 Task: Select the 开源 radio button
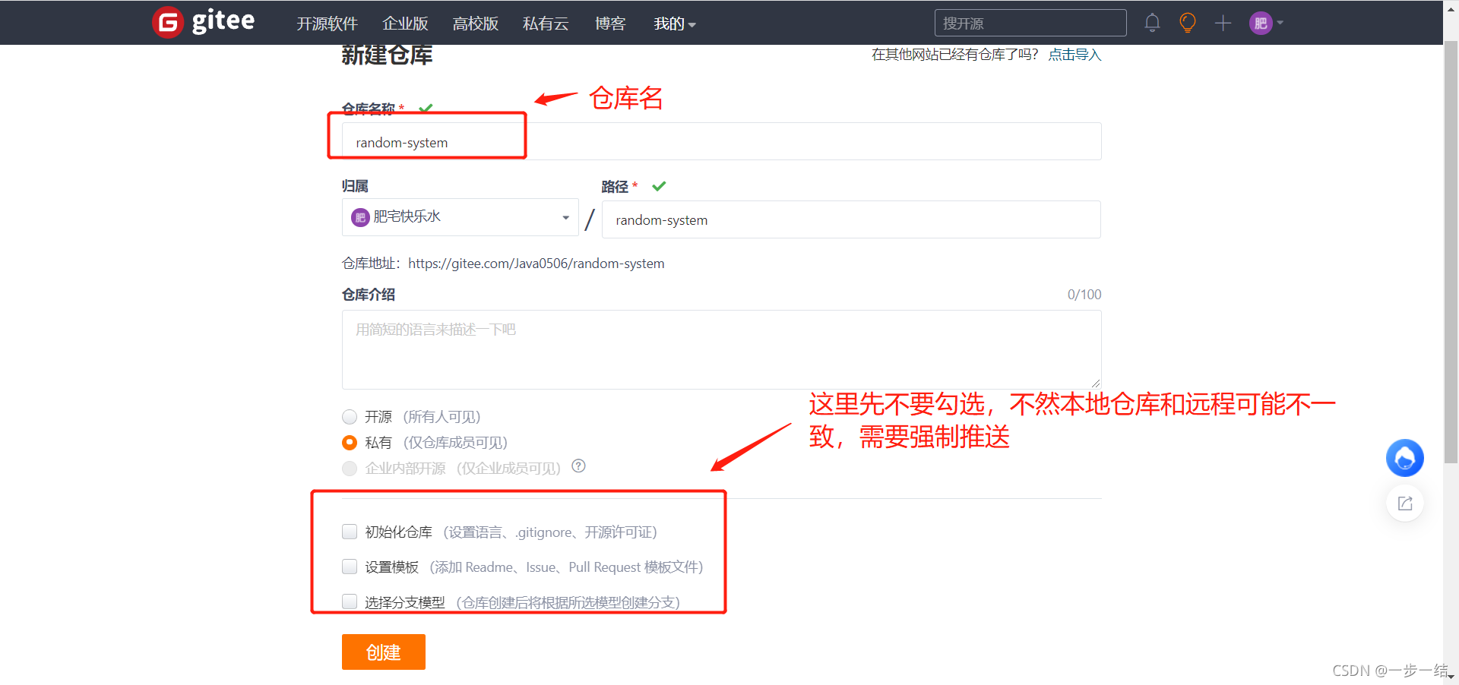pyautogui.click(x=350, y=417)
